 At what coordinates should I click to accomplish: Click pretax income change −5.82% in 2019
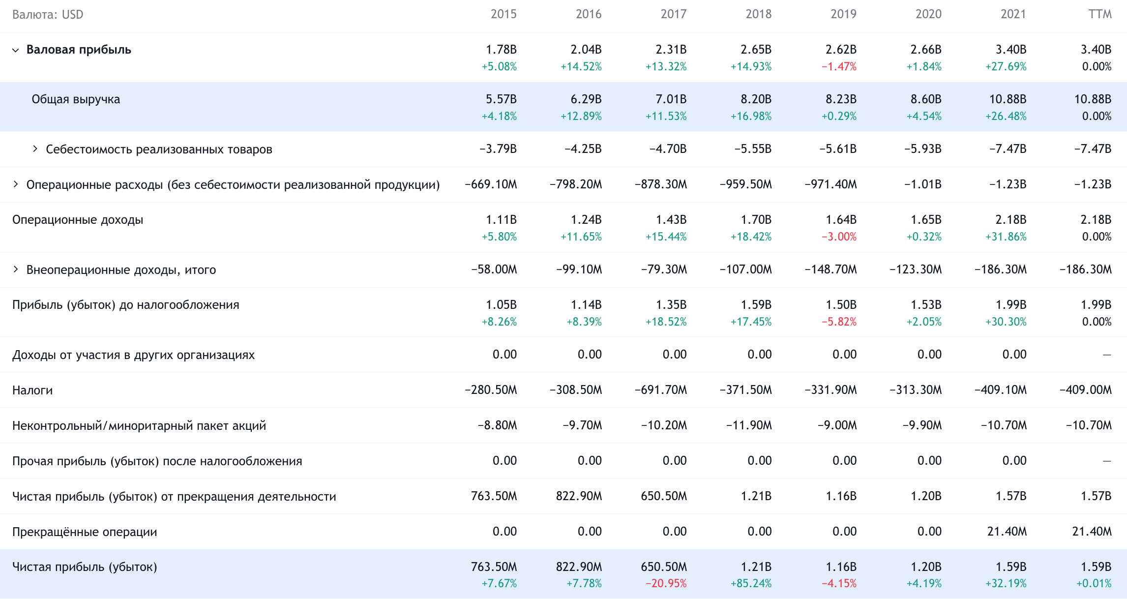coord(839,322)
